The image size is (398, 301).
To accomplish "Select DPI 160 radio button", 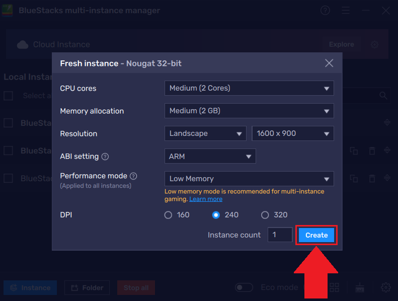I will tap(168, 215).
